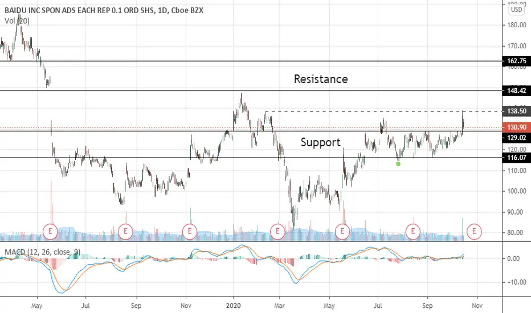Select the Support text annotation
Viewport: 531px width, 313px height.
[x=320, y=142]
